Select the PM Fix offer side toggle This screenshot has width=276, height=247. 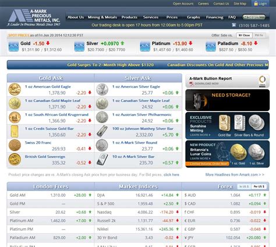tap(259, 36)
